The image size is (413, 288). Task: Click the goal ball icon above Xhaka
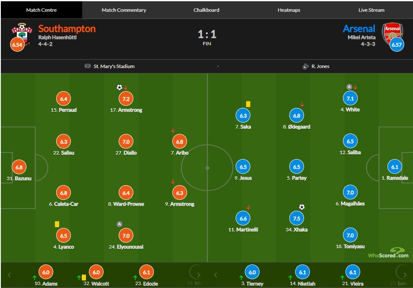click(x=302, y=207)
